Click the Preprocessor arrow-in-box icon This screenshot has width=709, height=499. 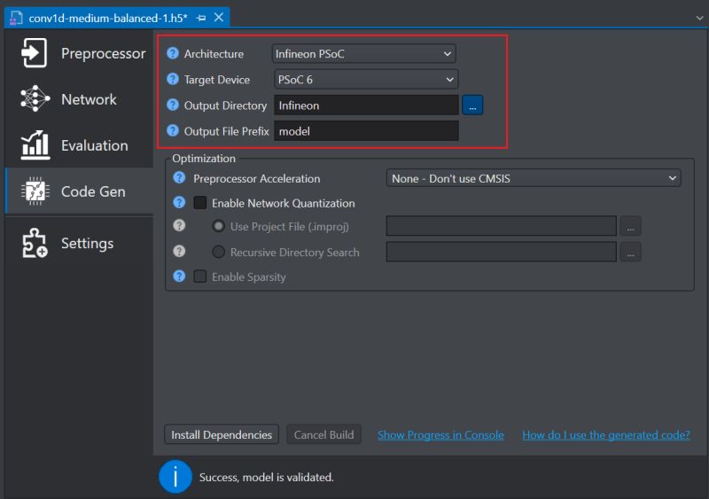point(34,53)
